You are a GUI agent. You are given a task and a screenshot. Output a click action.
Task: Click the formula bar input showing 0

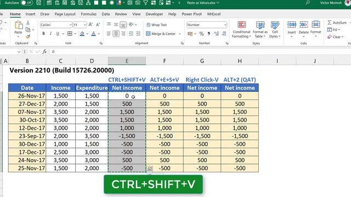(x=199, y=51)
